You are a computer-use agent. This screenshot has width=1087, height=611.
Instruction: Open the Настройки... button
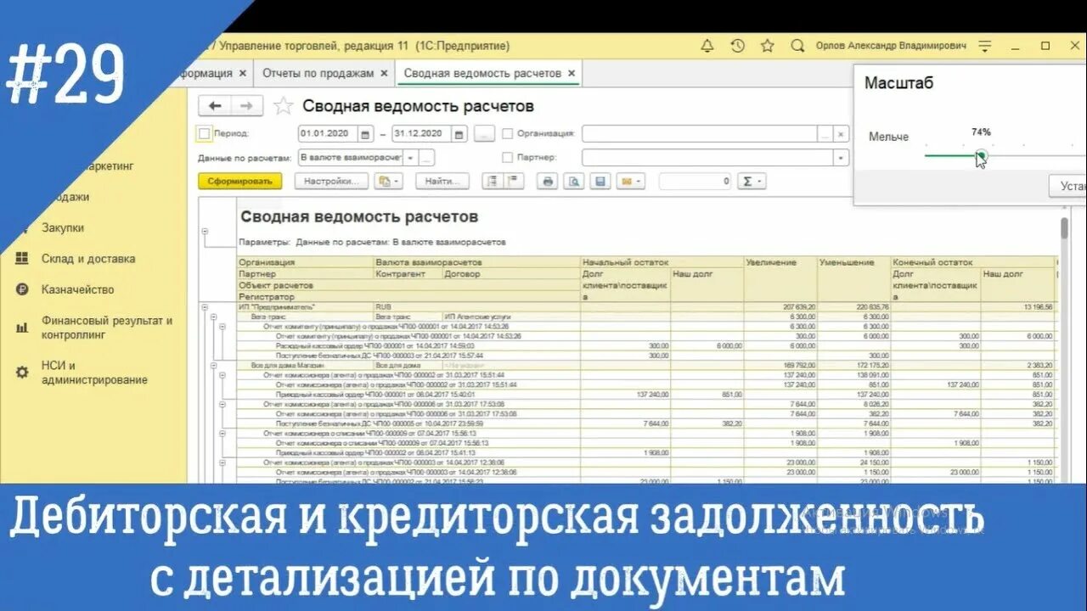332,181
